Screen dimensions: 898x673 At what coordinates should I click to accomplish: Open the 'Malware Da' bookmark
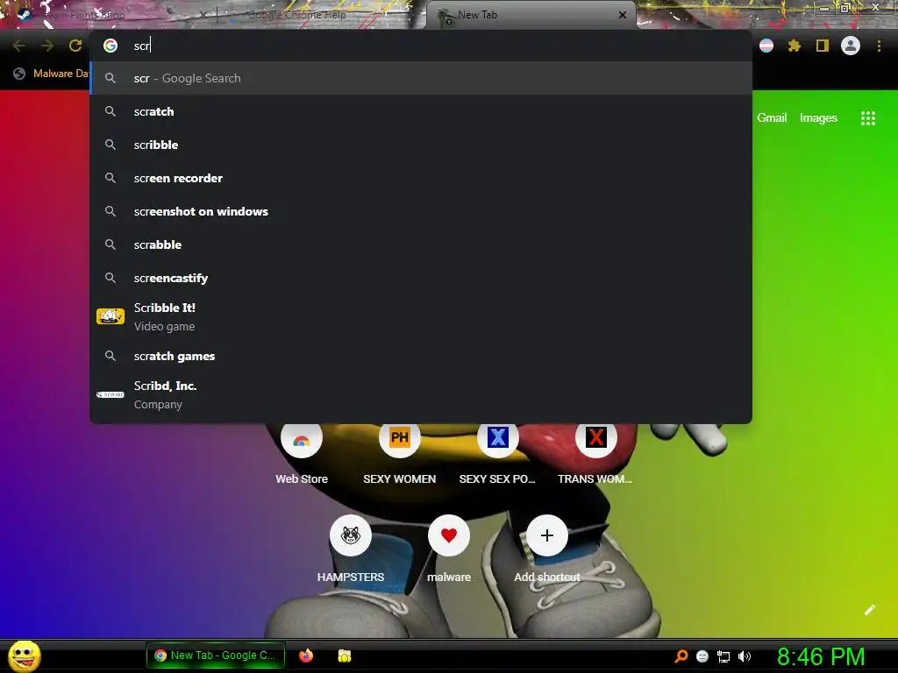click(52, 74)
